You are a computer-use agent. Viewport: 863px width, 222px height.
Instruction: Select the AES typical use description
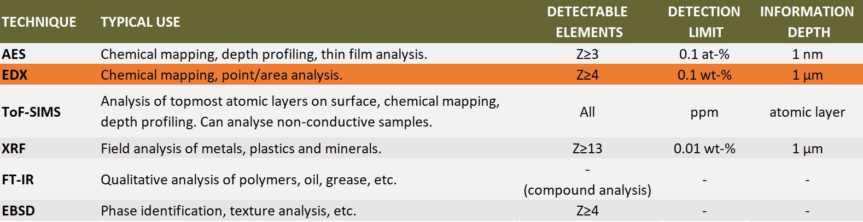pos(264,54)
